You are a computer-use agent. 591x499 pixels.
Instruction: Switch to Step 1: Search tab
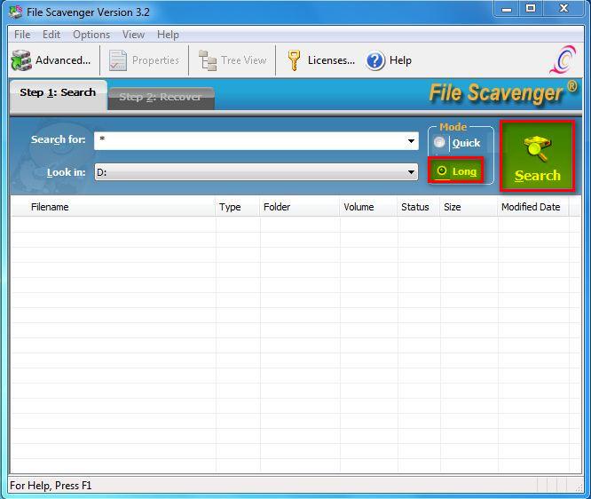pyautogui.click(x=58, y=94)
